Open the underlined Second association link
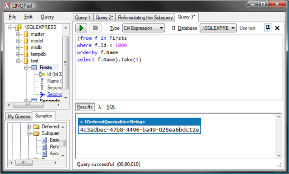 point(55,94)
